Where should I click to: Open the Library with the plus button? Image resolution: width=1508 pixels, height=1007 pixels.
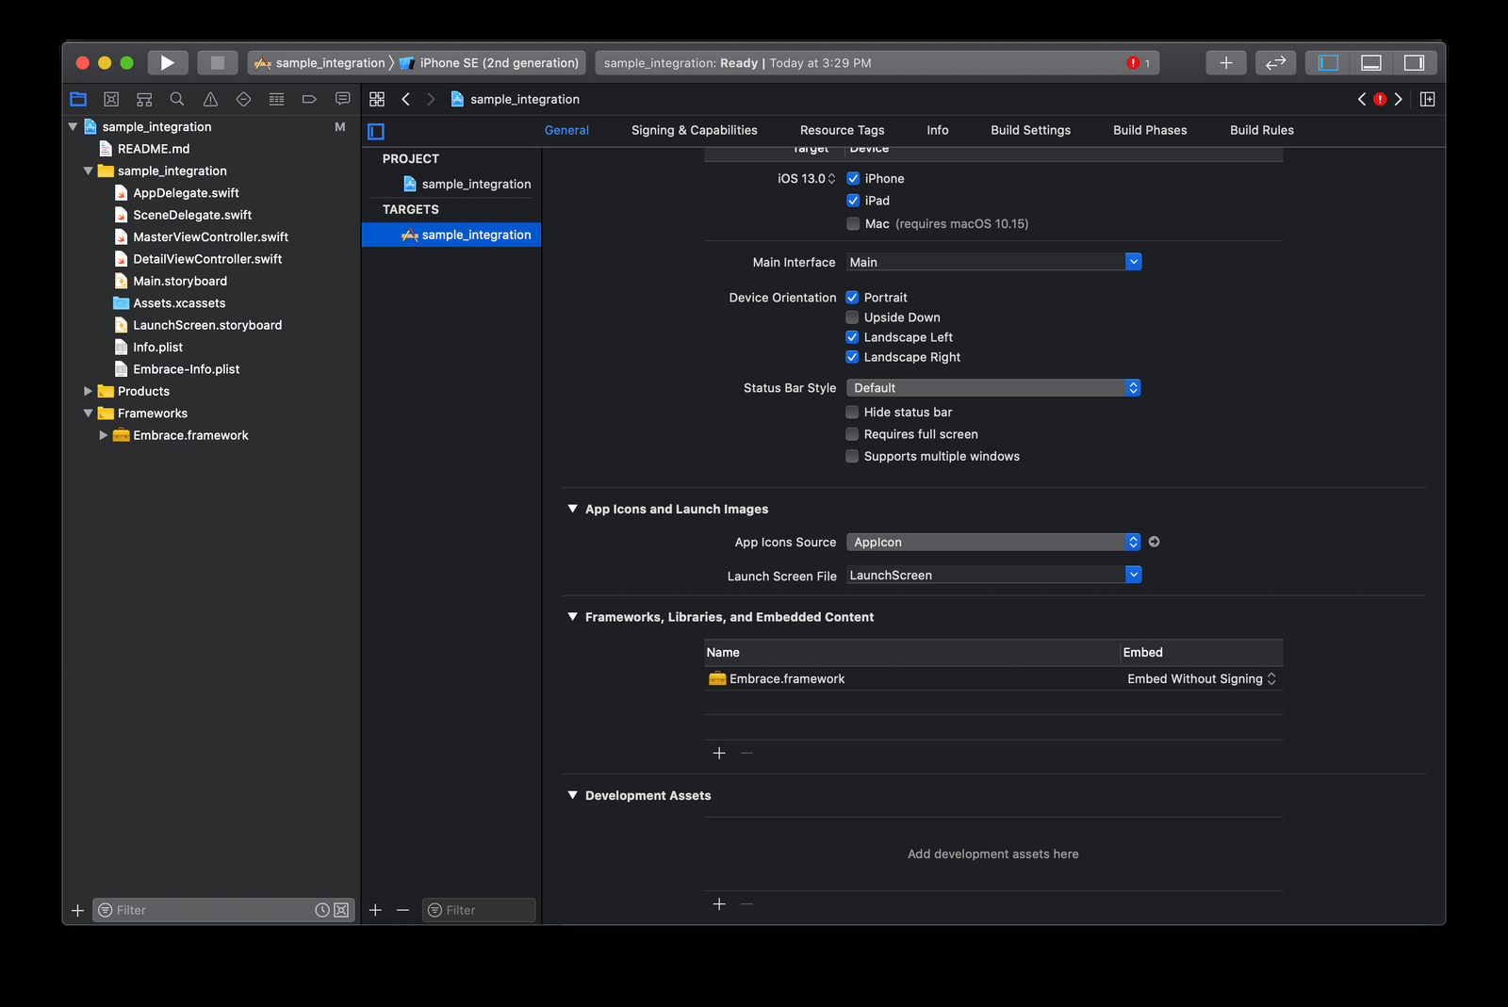pyautogui.click(x=1226, y=63)
